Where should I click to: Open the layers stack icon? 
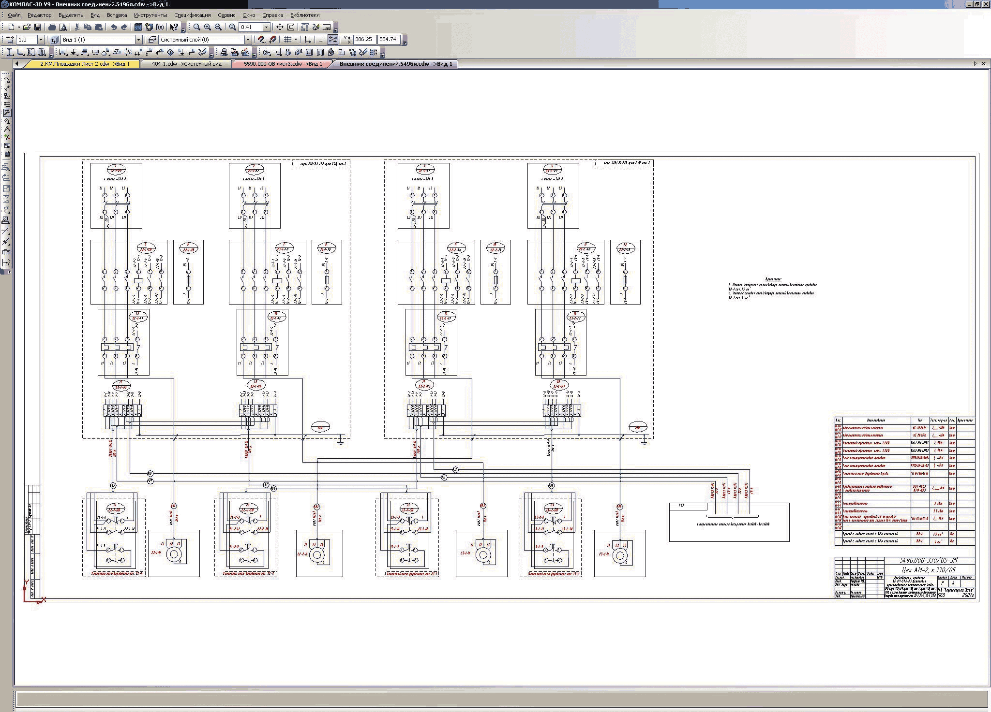click(152, 40)
